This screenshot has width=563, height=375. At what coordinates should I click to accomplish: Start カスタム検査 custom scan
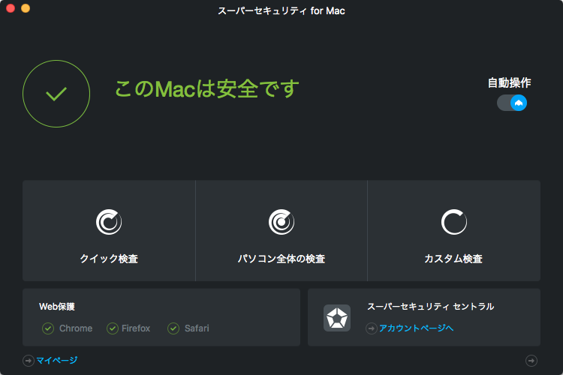pos(454,230)
